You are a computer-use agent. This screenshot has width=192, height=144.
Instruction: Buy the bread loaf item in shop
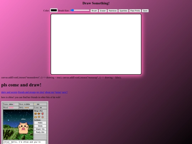pyautogui.click(x=36, y=117)
